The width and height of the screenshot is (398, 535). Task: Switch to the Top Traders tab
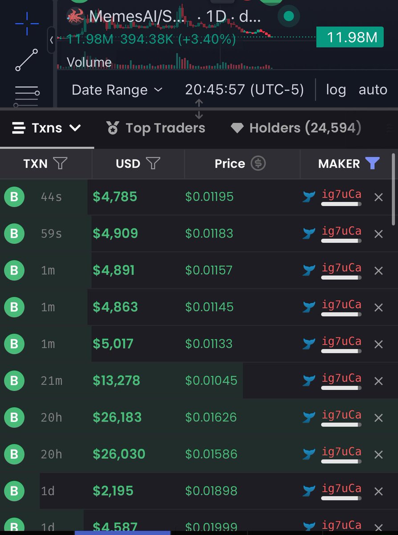pos(156,128)
